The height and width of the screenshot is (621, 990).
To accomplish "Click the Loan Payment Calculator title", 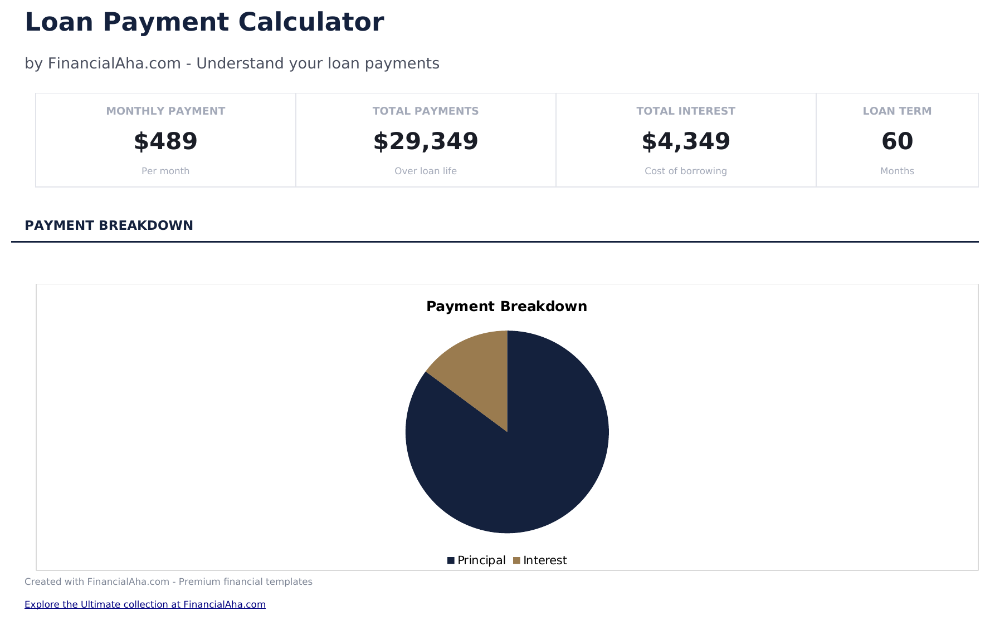I will [x=204, y=22].
